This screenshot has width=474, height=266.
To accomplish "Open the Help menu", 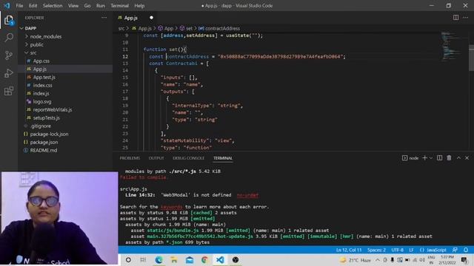I will pyautogui.click(x=139, y=6).
